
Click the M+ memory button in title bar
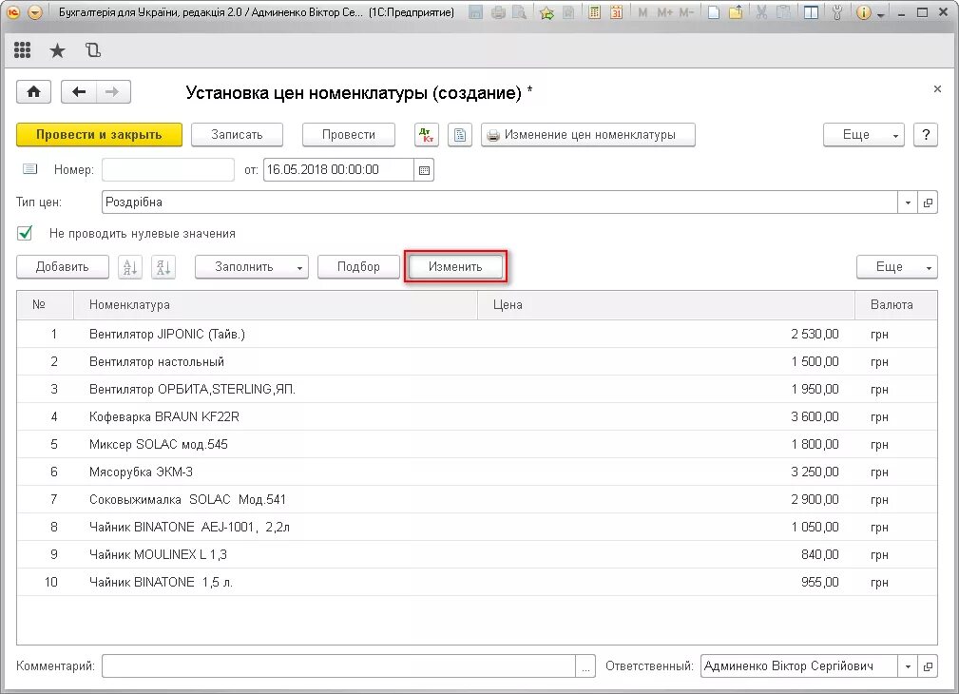(664, 12)
